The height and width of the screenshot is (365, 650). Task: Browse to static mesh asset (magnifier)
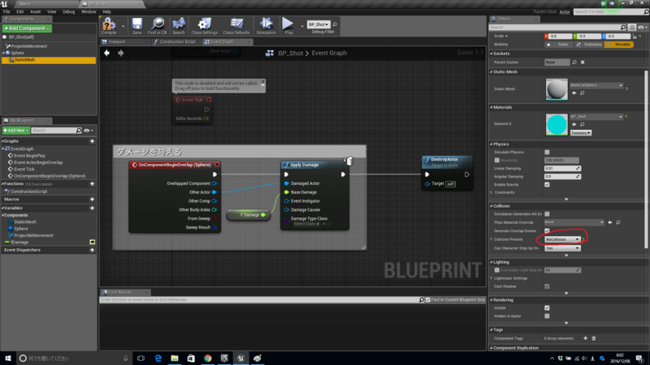[x=583, y=93]
